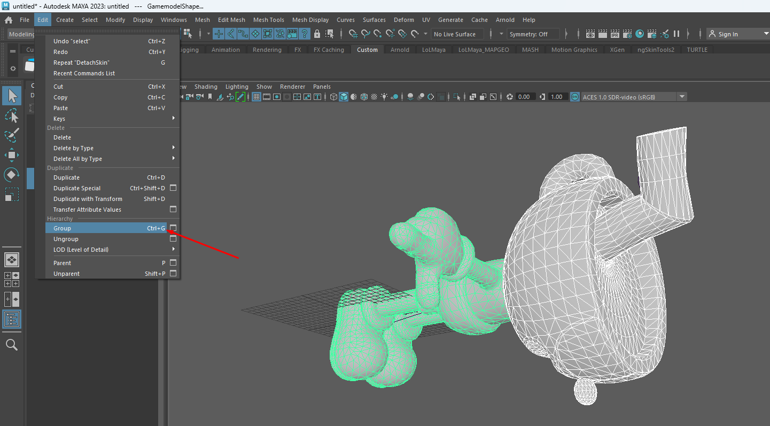
Task: Click Recent Commands List entry
Action: pyautogui.click(x=113, y=73)
